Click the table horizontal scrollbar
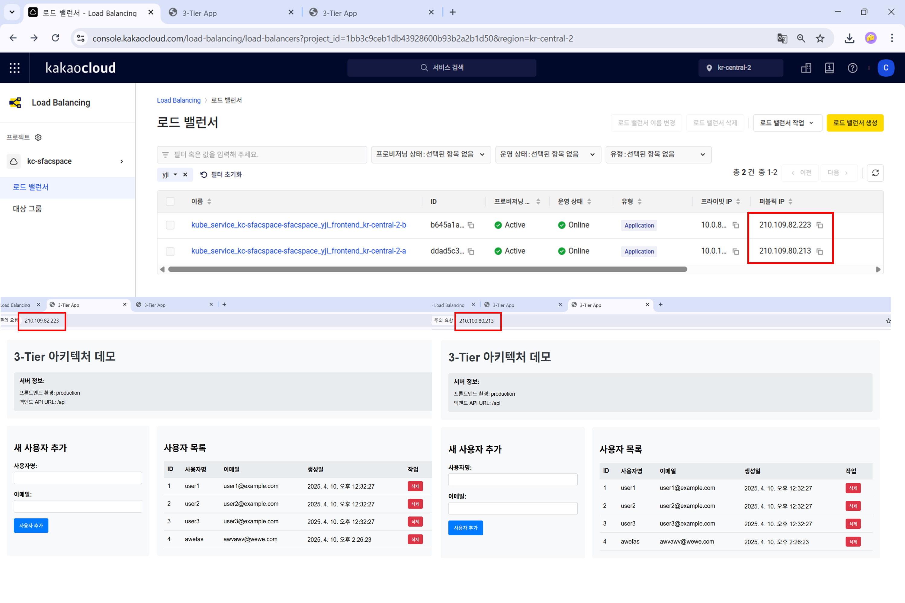 pyautogui.click(x=427, y=269)
